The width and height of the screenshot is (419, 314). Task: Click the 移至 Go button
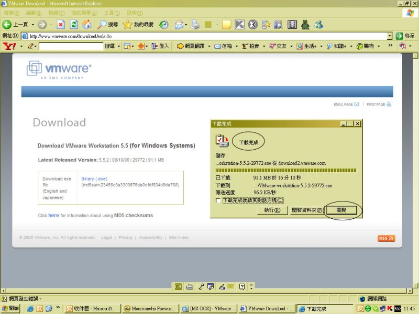click(x=405, y=36)
